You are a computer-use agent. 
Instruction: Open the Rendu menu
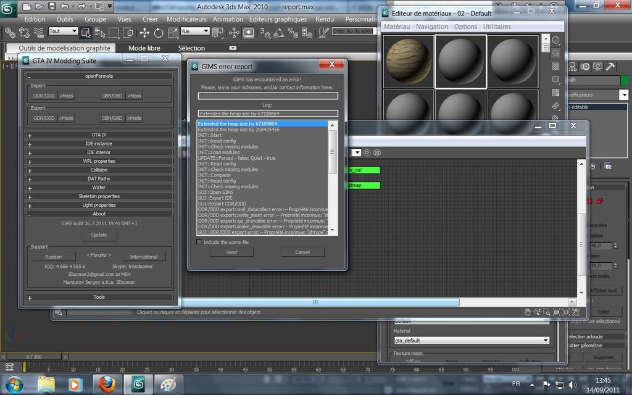click(325, 19)
